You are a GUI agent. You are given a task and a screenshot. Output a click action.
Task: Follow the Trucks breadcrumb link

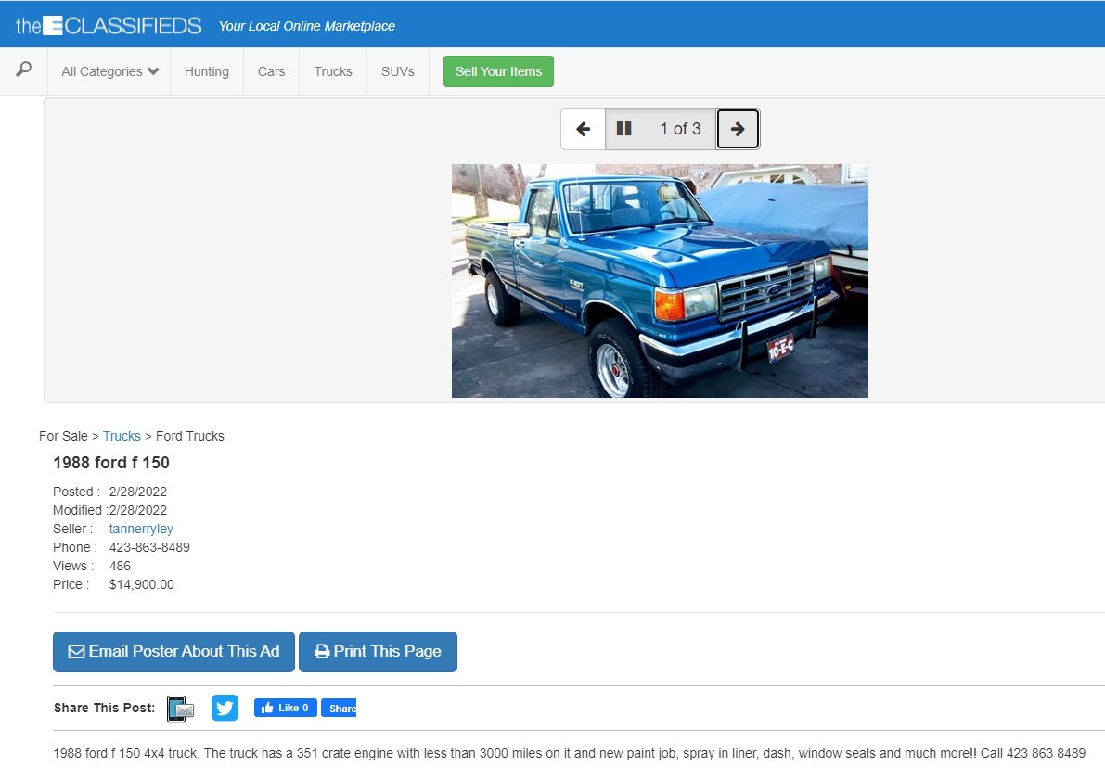(122, 436)
